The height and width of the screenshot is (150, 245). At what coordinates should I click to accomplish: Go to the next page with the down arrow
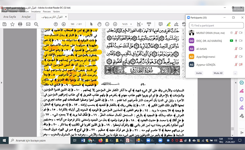coord(64,24)
